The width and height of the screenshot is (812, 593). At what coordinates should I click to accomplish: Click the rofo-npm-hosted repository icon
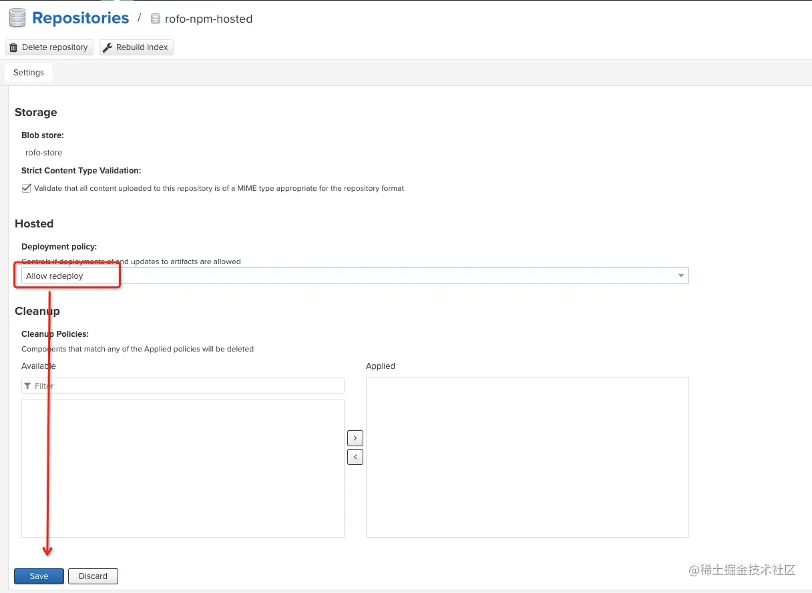point(156,19)
